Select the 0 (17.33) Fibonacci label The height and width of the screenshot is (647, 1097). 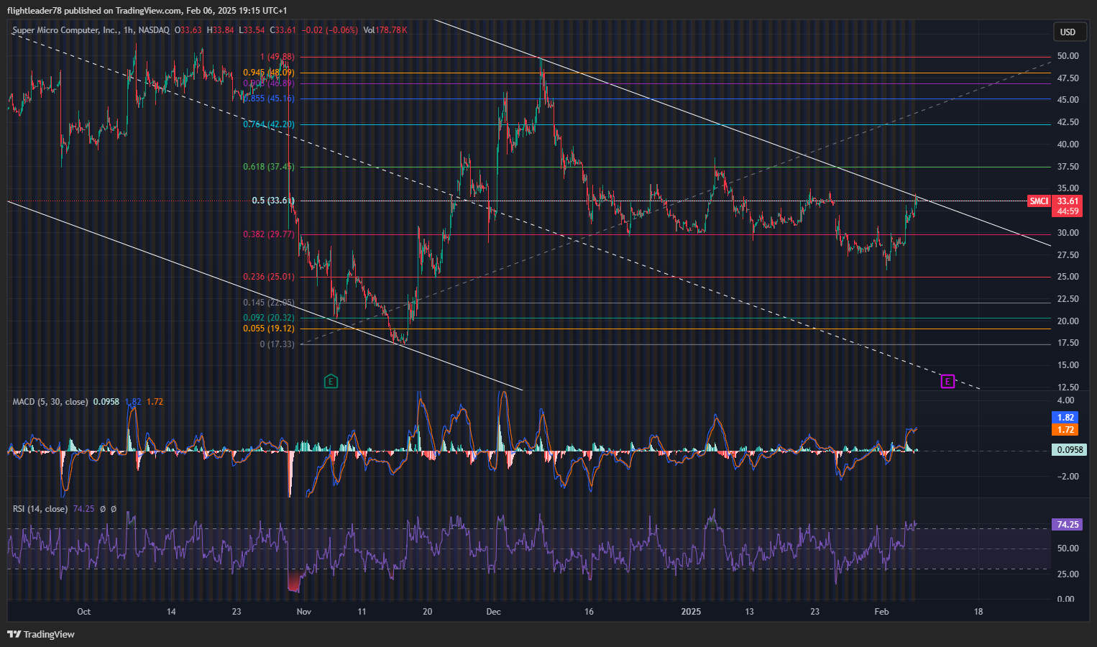[277, 344]
